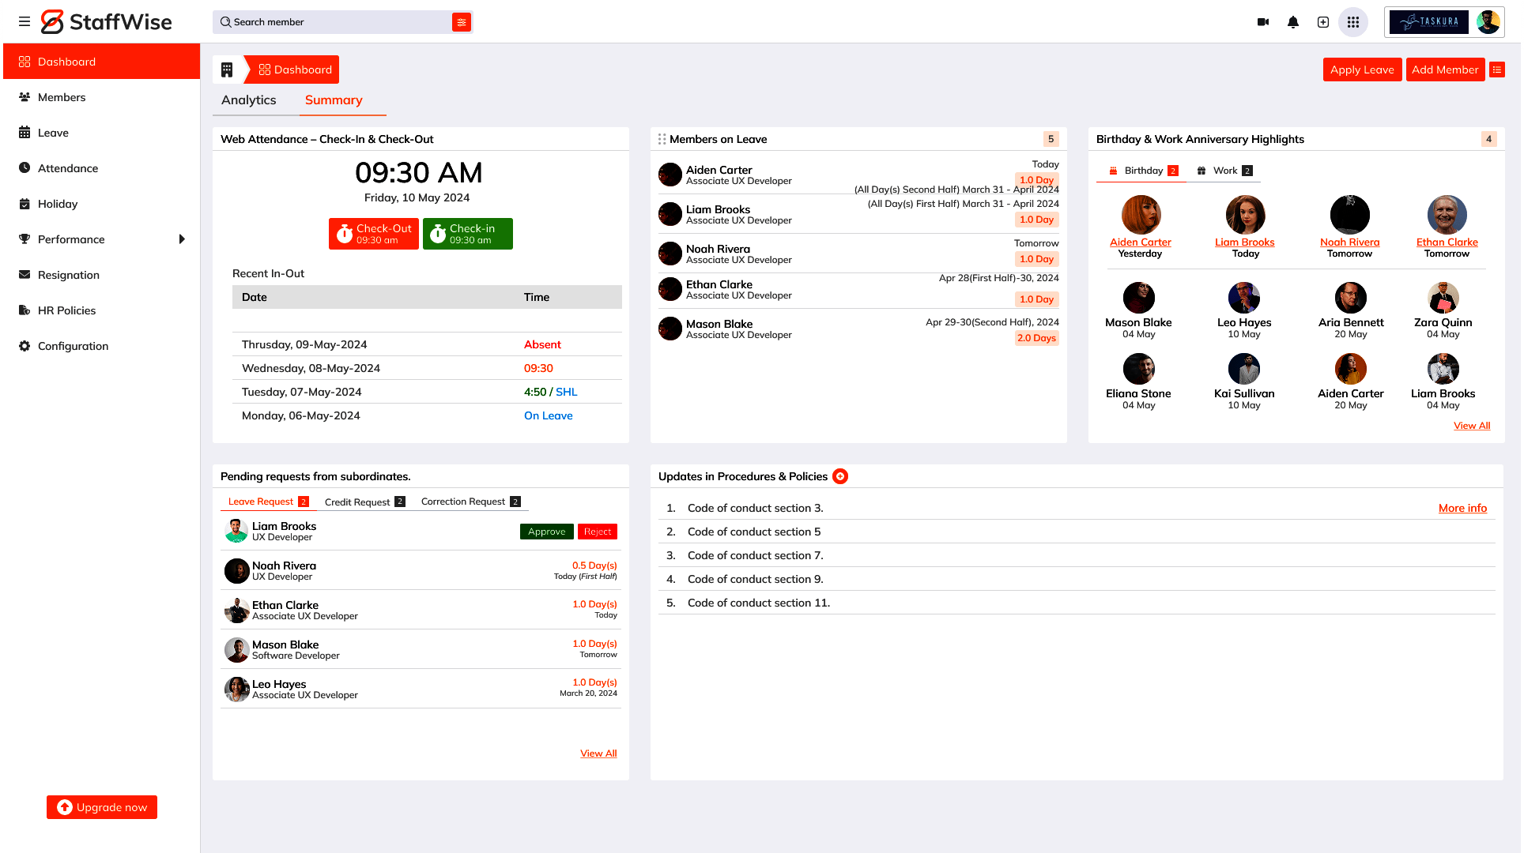This screenshot has width=1524, height=853.
Task: Select the Work anniversary tab
Action: coord(1224,171)
